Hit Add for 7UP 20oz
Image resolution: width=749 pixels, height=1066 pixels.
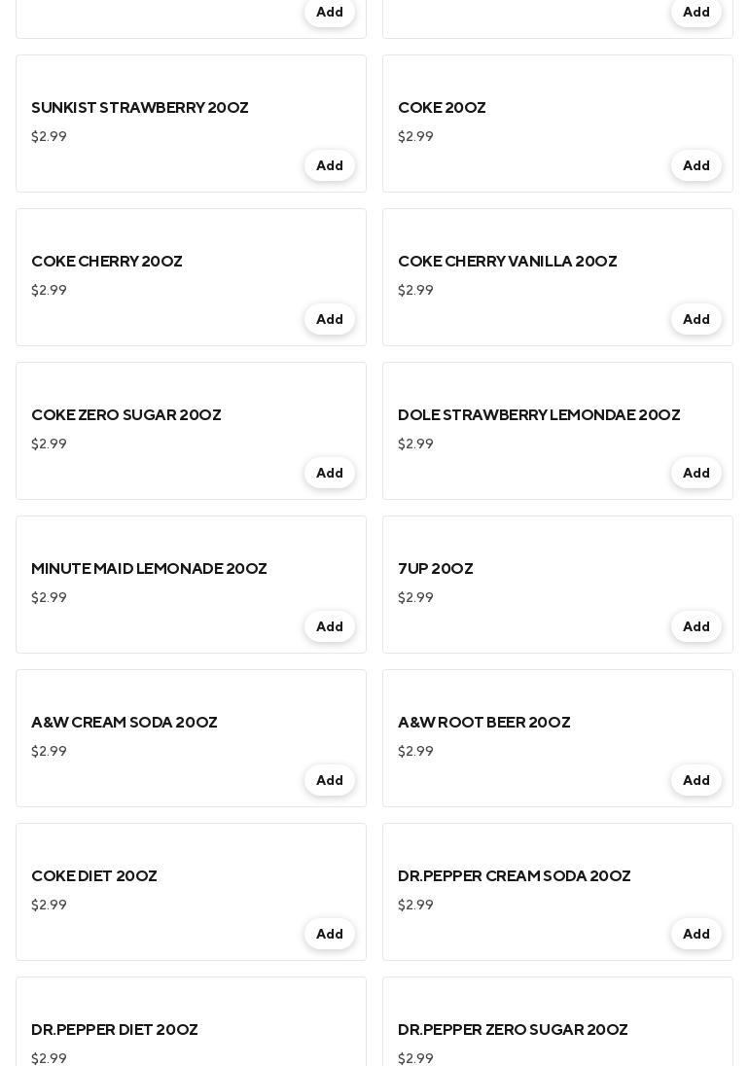[x=695, y=626]
